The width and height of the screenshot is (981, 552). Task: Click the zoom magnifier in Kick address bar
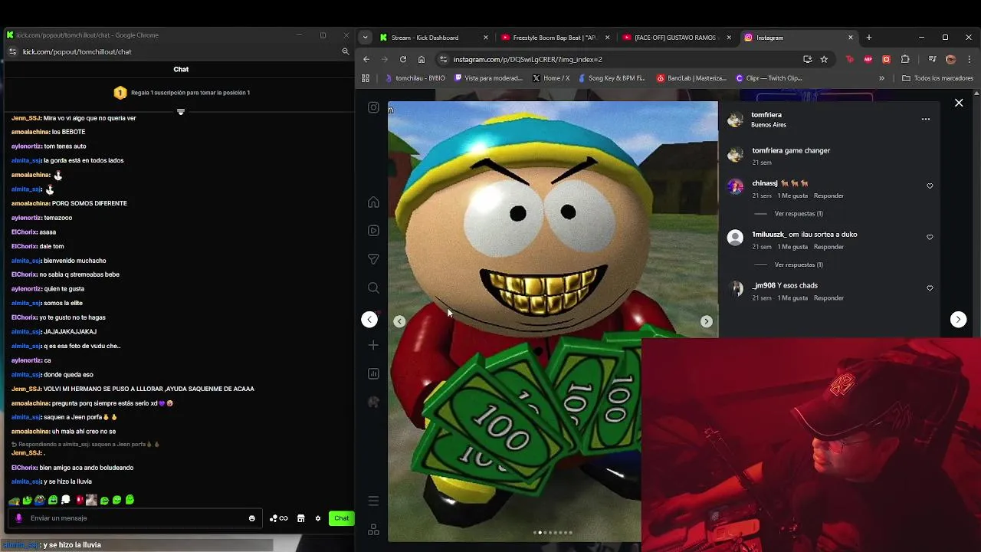tap(346, 51)
